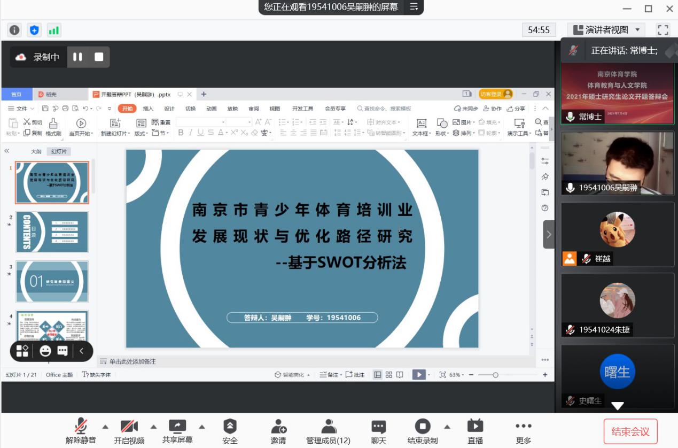
Task: Enter full screen mode icon
Action: tap(663, 30)
